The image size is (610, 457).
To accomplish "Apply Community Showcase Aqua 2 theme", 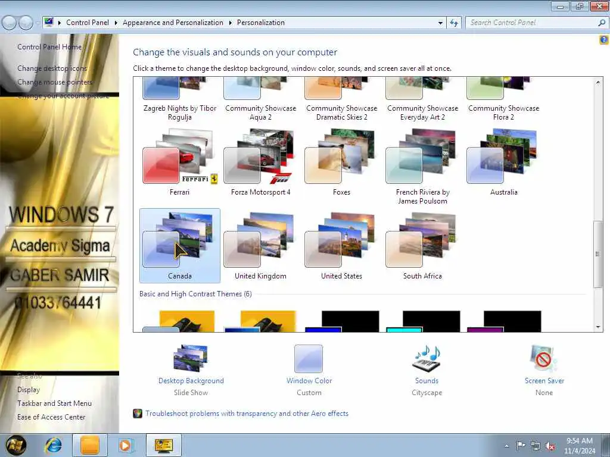I will pos(260,100).
